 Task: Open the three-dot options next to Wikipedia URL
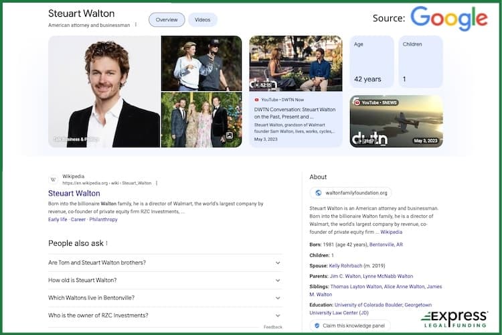[x=157, y=183]
